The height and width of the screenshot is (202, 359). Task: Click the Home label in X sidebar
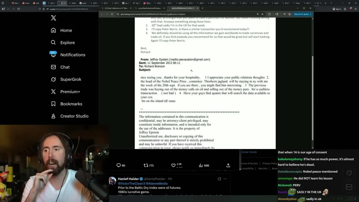66,30
